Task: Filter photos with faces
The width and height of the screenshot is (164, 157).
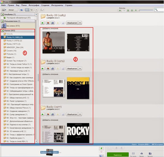Action: click(128, 10)
